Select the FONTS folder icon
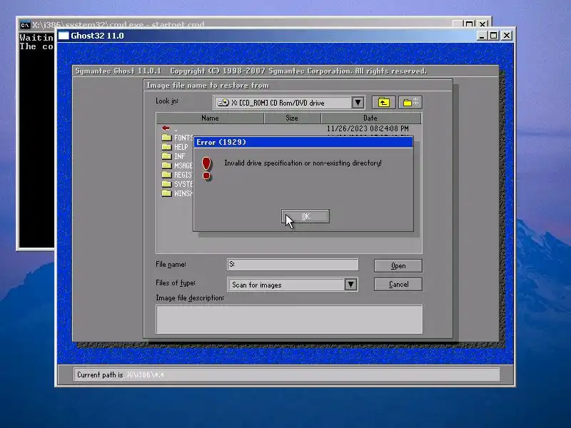571x428 pixels. click(167, 138)
